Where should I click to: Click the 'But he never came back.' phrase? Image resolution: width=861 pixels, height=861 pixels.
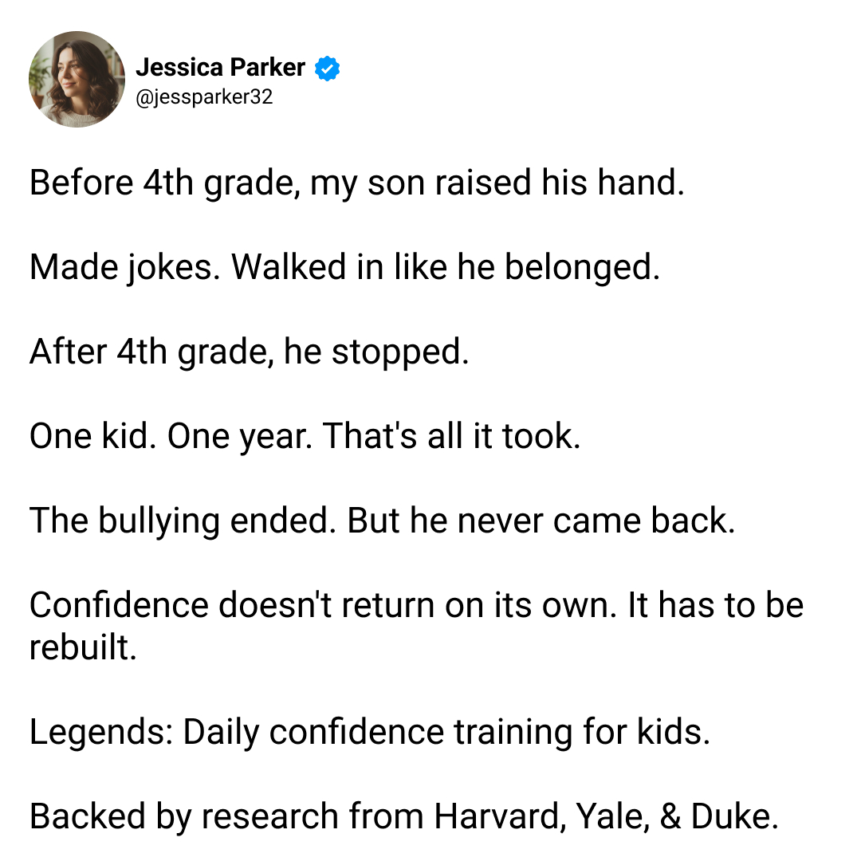tap(541, 521)
